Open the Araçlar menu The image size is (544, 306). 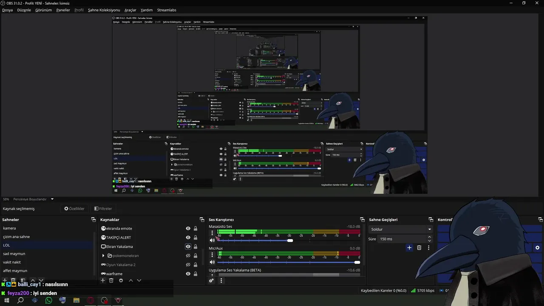(130, 10)
